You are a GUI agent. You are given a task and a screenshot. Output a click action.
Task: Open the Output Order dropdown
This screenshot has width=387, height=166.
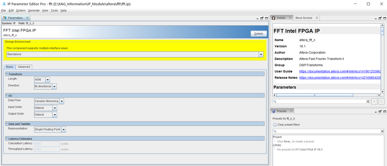[55, 115]
